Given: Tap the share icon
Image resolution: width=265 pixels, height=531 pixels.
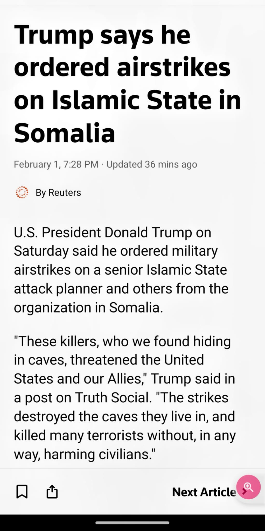Looking at the screenshot, I should (52, 492).
